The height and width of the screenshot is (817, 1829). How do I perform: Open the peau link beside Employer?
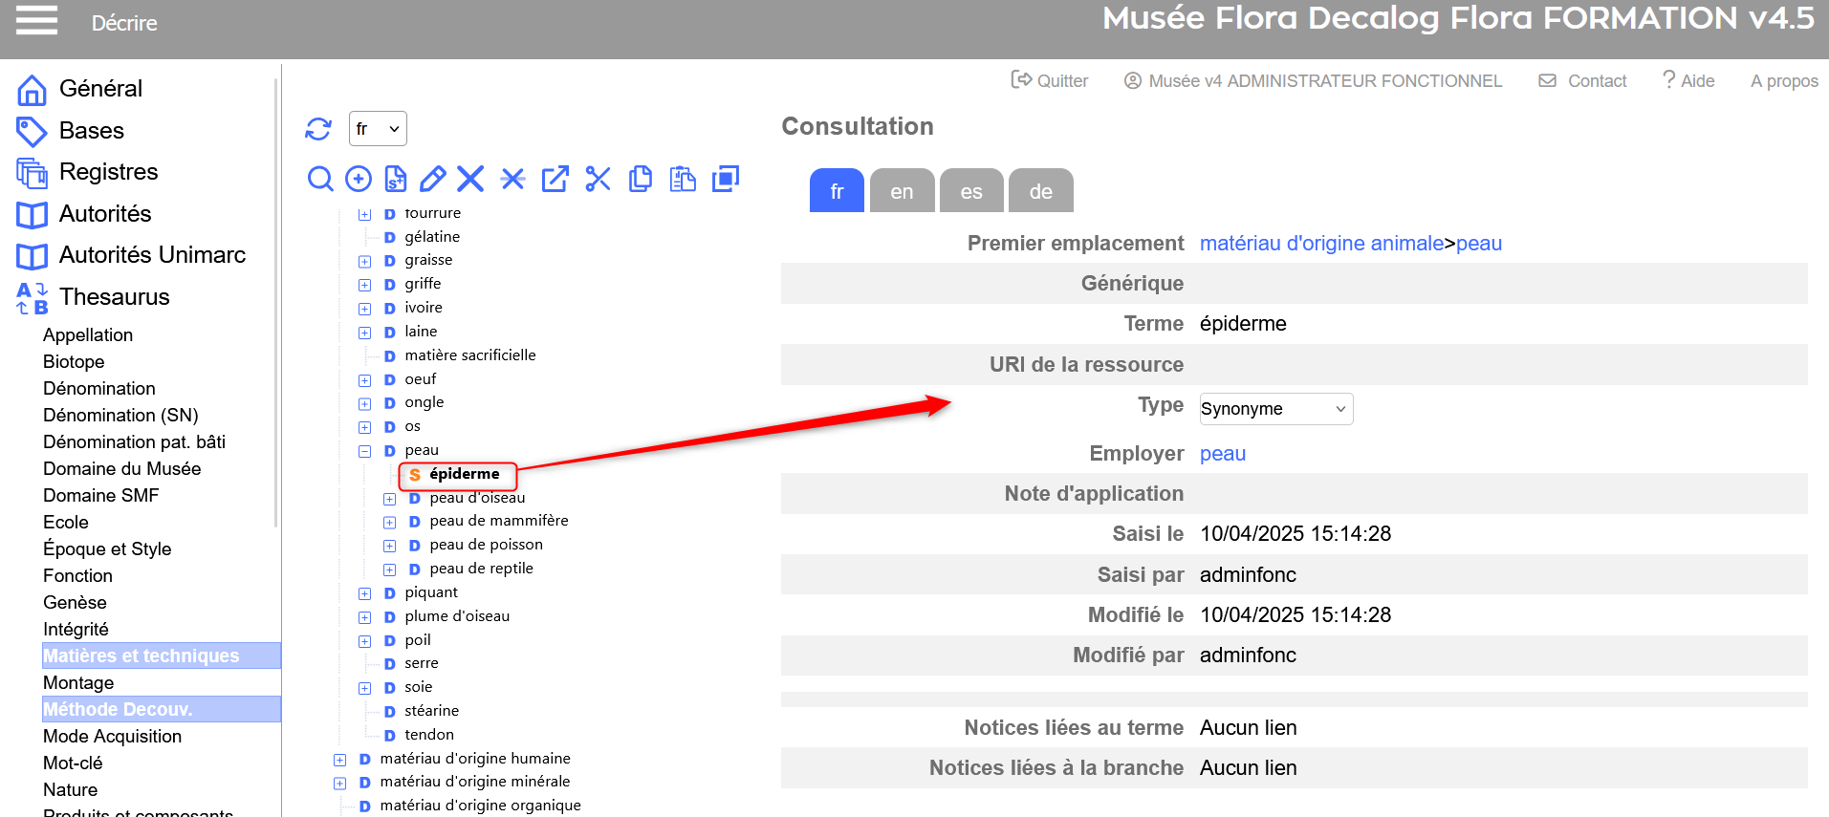1222,454
